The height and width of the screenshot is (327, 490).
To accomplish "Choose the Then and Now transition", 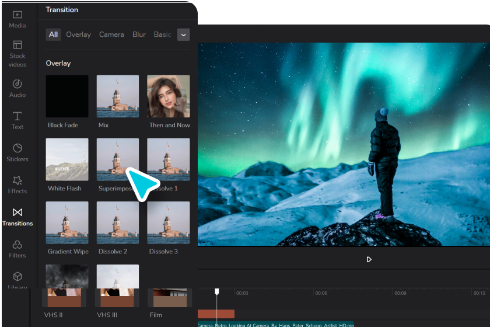I will [169, 96].
